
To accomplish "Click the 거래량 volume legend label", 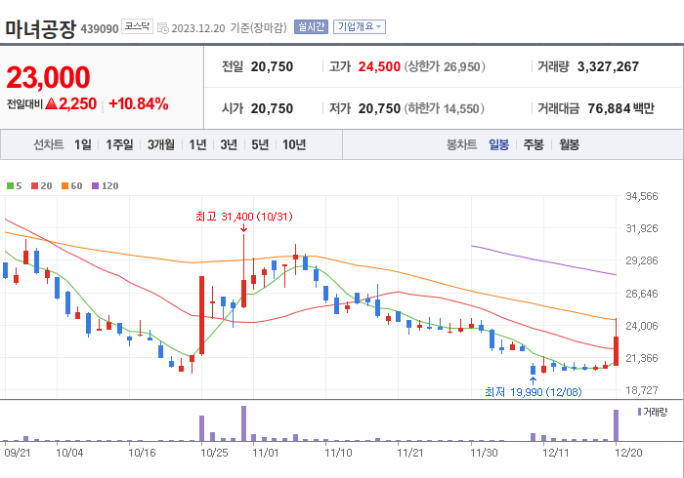I will [653, 412].
